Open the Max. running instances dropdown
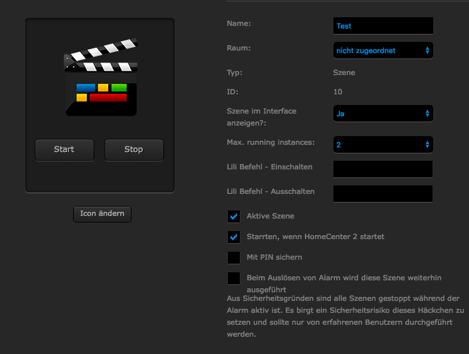This screenshot has width=469, height=354. 383,144
